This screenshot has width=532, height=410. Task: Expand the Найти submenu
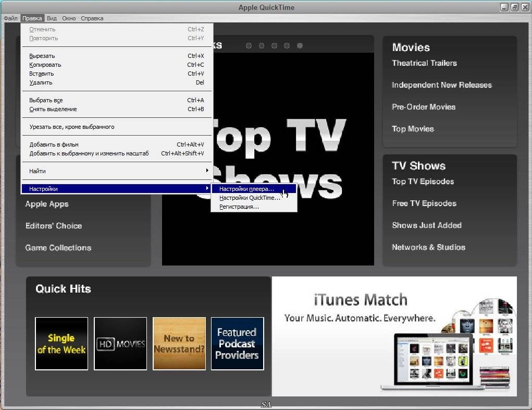click(x=117, y=171)
